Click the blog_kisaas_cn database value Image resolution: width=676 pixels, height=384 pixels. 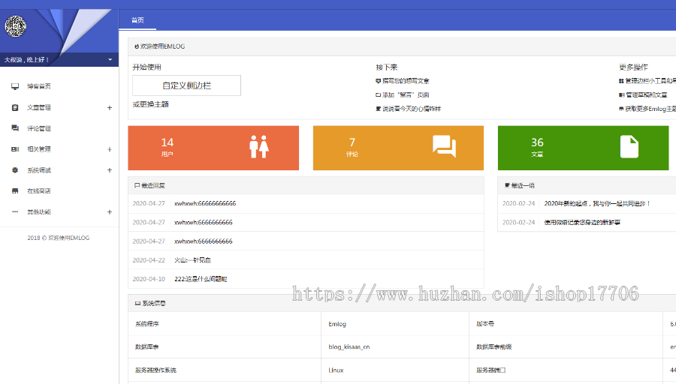pyautogui.click(x=349, y=347)
